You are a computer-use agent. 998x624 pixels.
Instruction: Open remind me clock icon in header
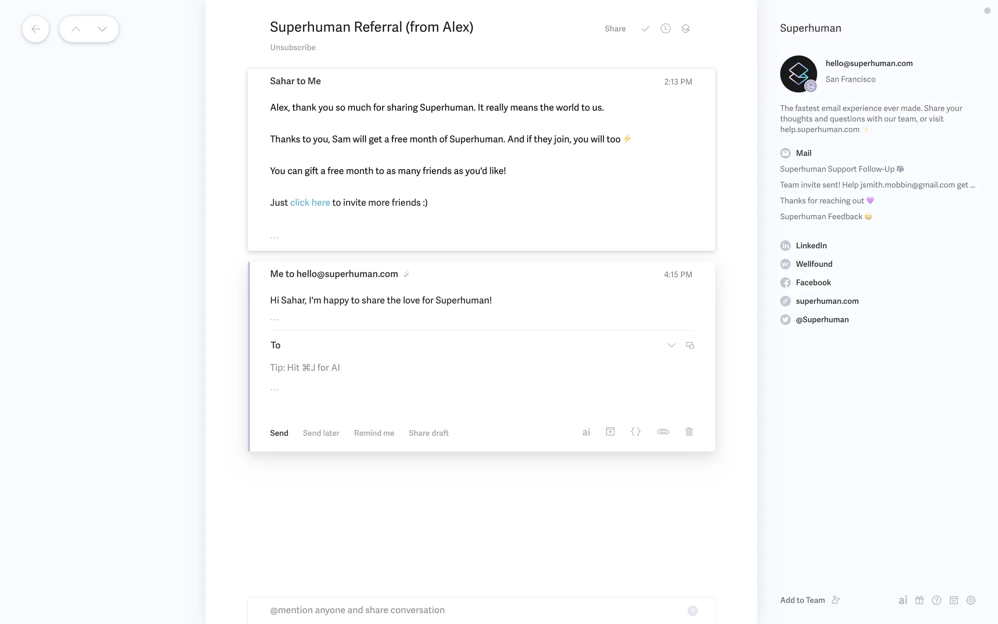(665, 29)
